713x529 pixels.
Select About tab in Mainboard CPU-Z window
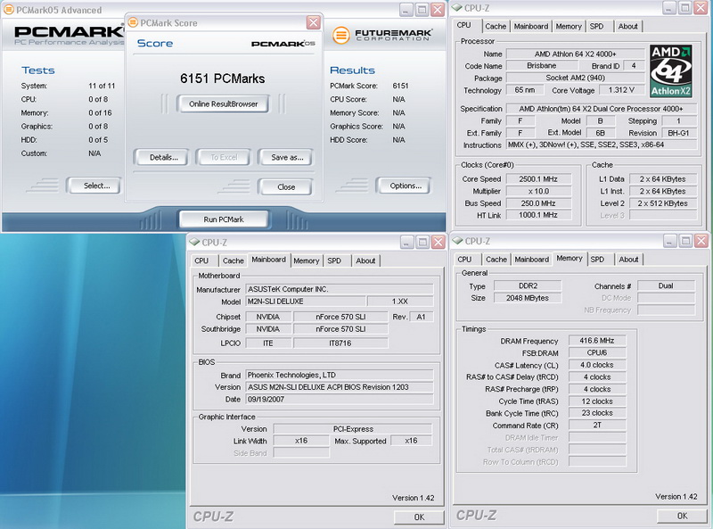(365, 260)
